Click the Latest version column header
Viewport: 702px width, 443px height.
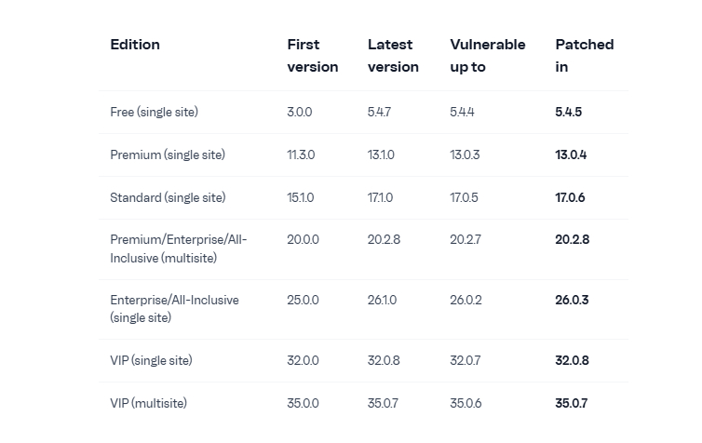393,56
